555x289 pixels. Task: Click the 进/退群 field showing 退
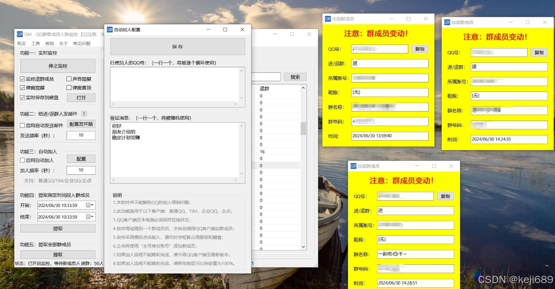coord(509,67)
